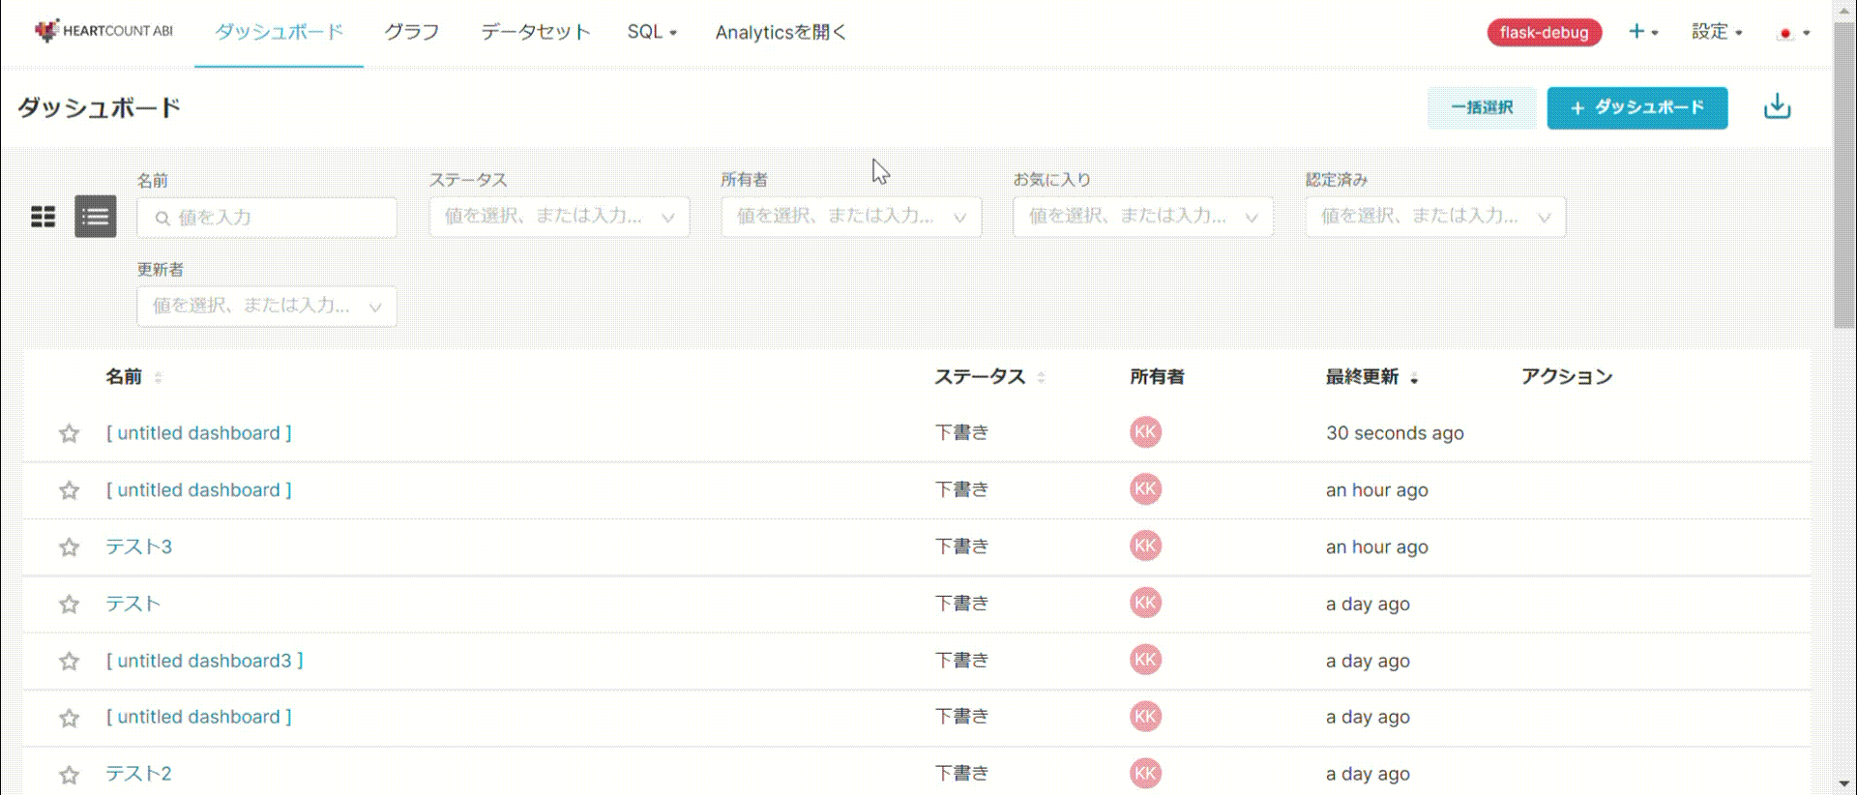Open the untitled dashboard3 link
Viewport: 1857px width, 795px height.
coord(204,661)
